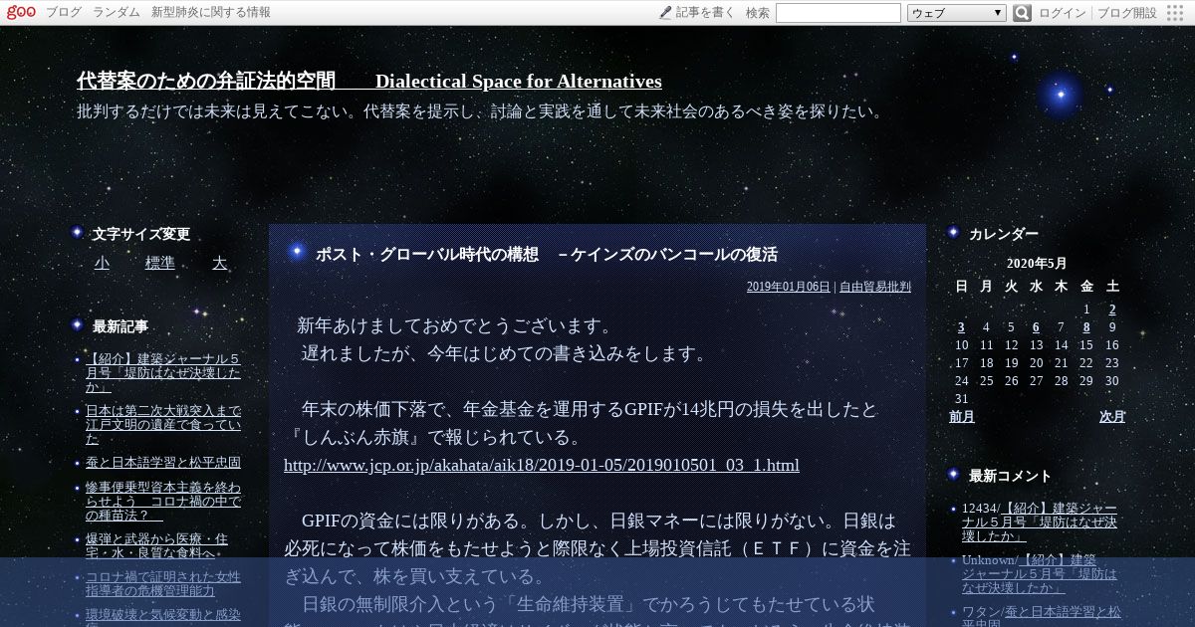Click the magnifier search button
This screenshot has height=627, width=1195.
pos(1022,13)
